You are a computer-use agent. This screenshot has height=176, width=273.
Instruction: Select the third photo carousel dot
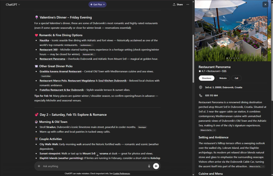[232, 58]
